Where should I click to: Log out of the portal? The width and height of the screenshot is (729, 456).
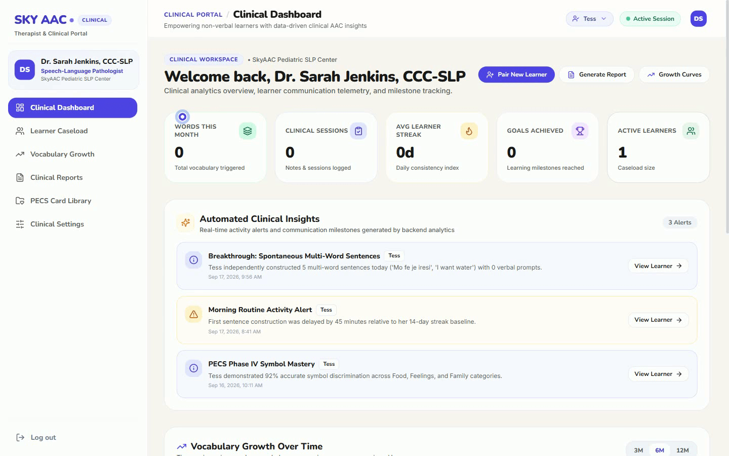[x=36, y=437]
